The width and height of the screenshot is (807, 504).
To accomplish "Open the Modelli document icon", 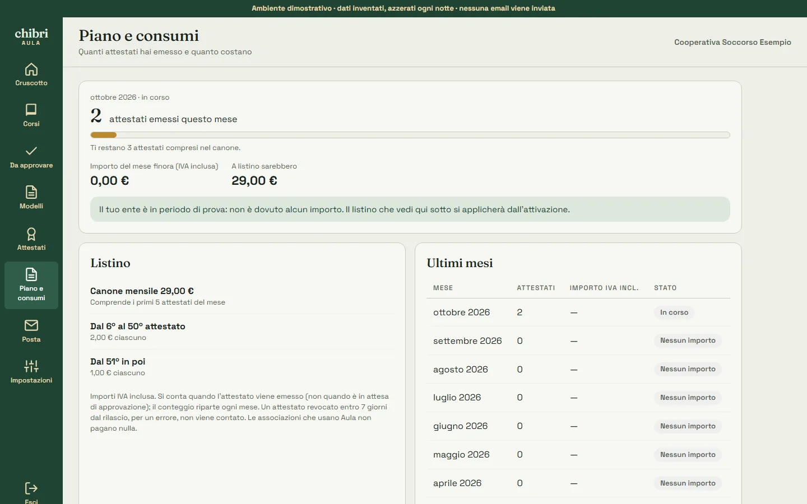I will pyautogui.click(x=31, y=192).
